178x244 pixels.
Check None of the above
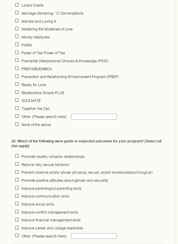[17, 124]
